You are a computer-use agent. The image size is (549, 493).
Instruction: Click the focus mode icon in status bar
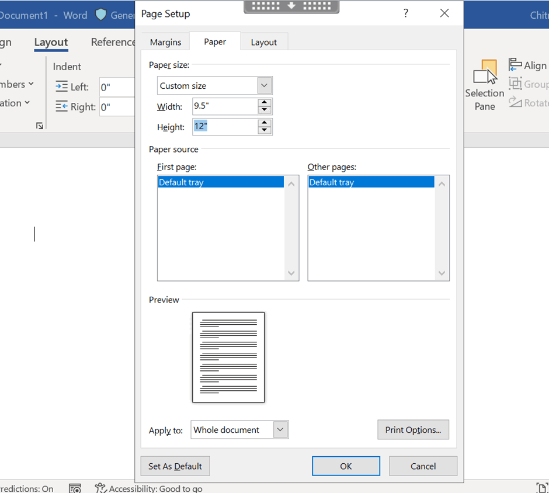click(x=542, y=488)
